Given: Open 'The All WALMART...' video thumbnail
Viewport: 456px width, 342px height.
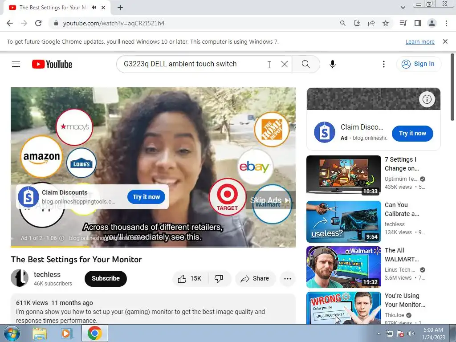Looking at the screenshot, I should 344,267.
